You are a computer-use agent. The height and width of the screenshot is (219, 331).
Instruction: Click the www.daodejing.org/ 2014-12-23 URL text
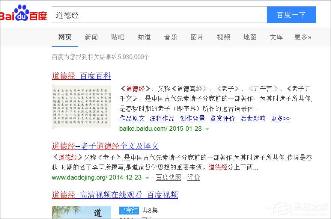coord(97,177)
